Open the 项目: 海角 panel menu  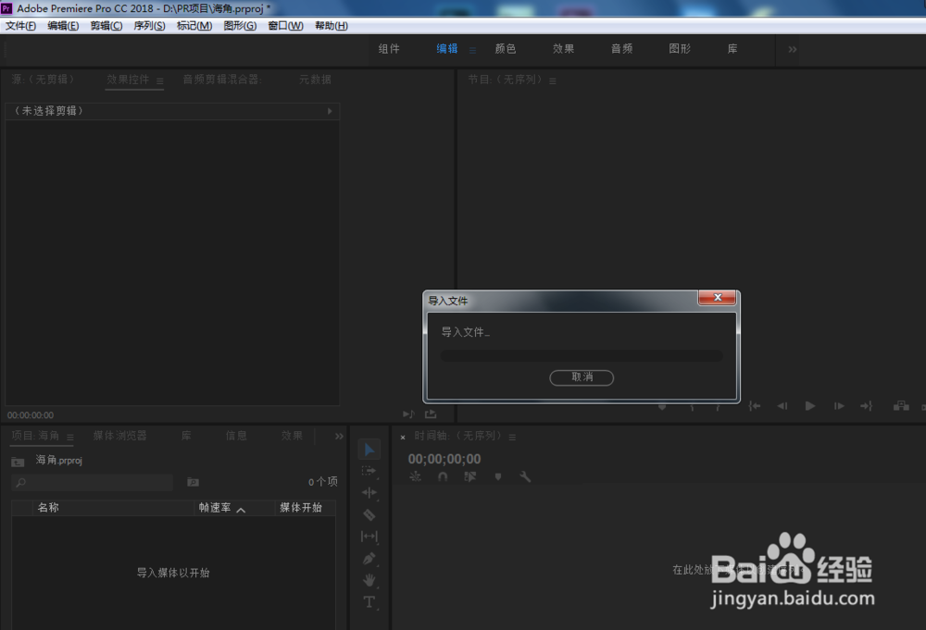point(70,437)
